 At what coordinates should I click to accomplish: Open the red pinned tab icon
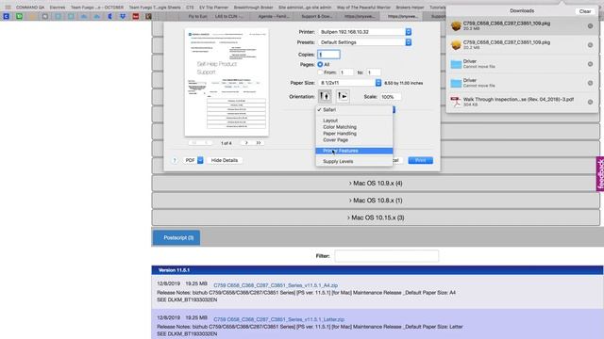pyautogui.click(x=136, y=17)
